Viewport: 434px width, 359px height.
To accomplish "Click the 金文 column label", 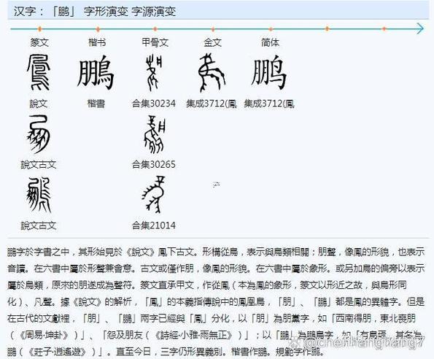I will pos(212,42).
